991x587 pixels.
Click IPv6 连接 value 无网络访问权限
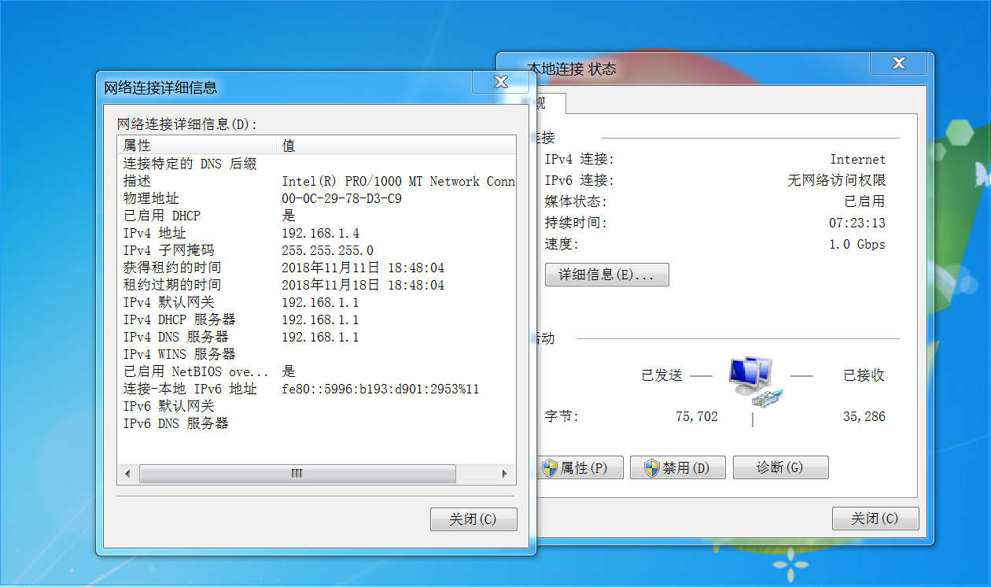(x=836, y=180)
